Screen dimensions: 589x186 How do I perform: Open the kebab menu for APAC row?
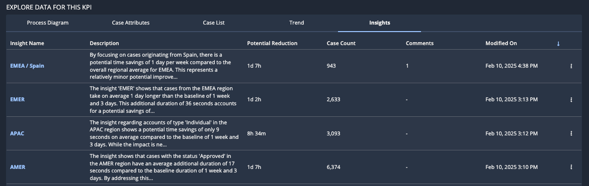coord(571,133)
